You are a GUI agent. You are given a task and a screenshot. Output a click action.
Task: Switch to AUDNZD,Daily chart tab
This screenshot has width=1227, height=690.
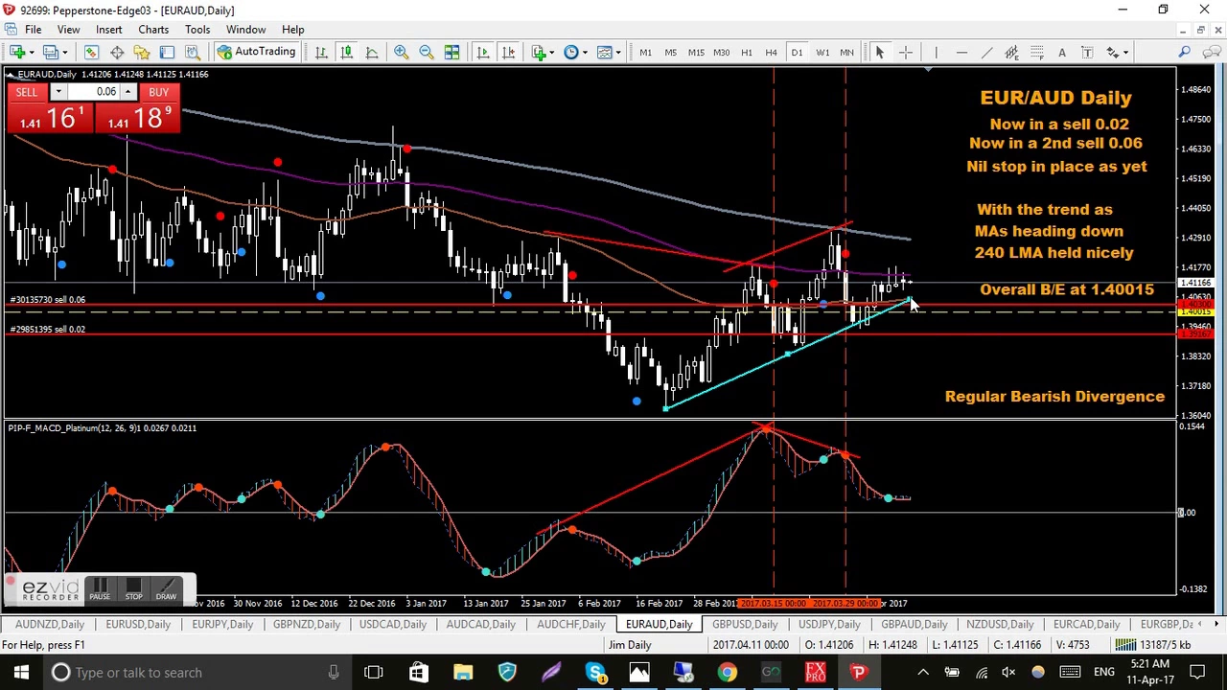(x=50, y=624)
